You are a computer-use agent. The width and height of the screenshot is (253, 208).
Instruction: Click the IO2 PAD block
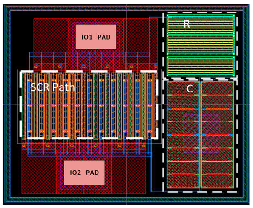(x=84, y=173)
